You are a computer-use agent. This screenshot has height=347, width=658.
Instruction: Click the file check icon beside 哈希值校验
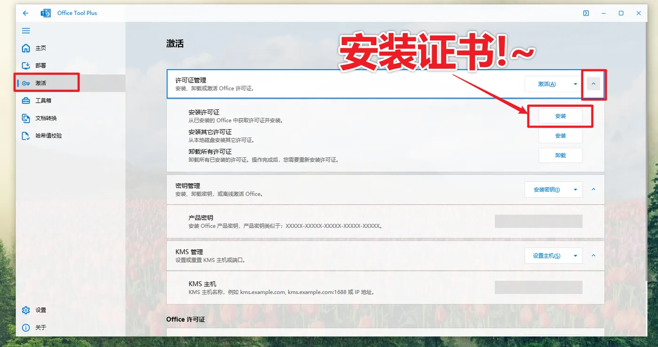pos(26,136)
